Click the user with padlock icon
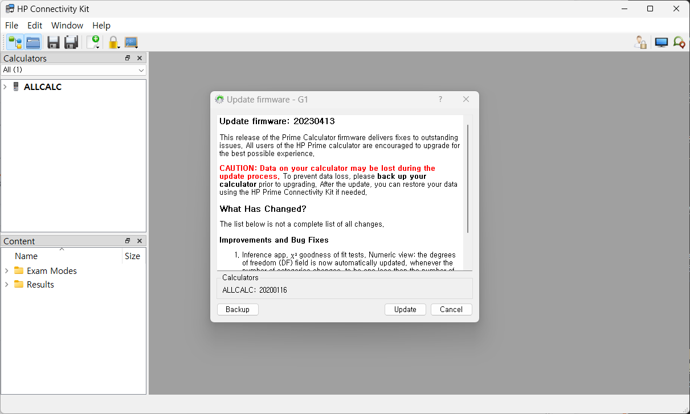 coord(641,42)
